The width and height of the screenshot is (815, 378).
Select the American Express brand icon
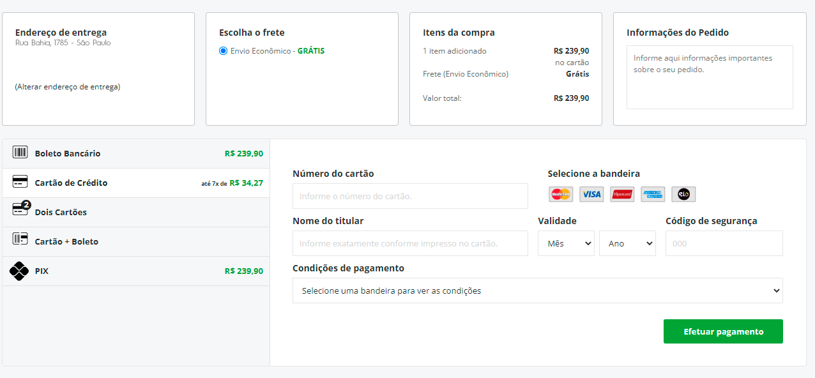coord(653,194)
